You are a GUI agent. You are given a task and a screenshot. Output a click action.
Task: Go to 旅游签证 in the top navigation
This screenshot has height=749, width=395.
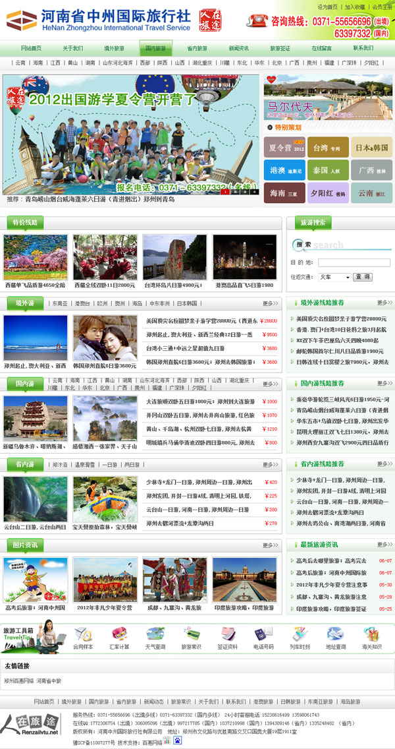[x=280, y=48]
